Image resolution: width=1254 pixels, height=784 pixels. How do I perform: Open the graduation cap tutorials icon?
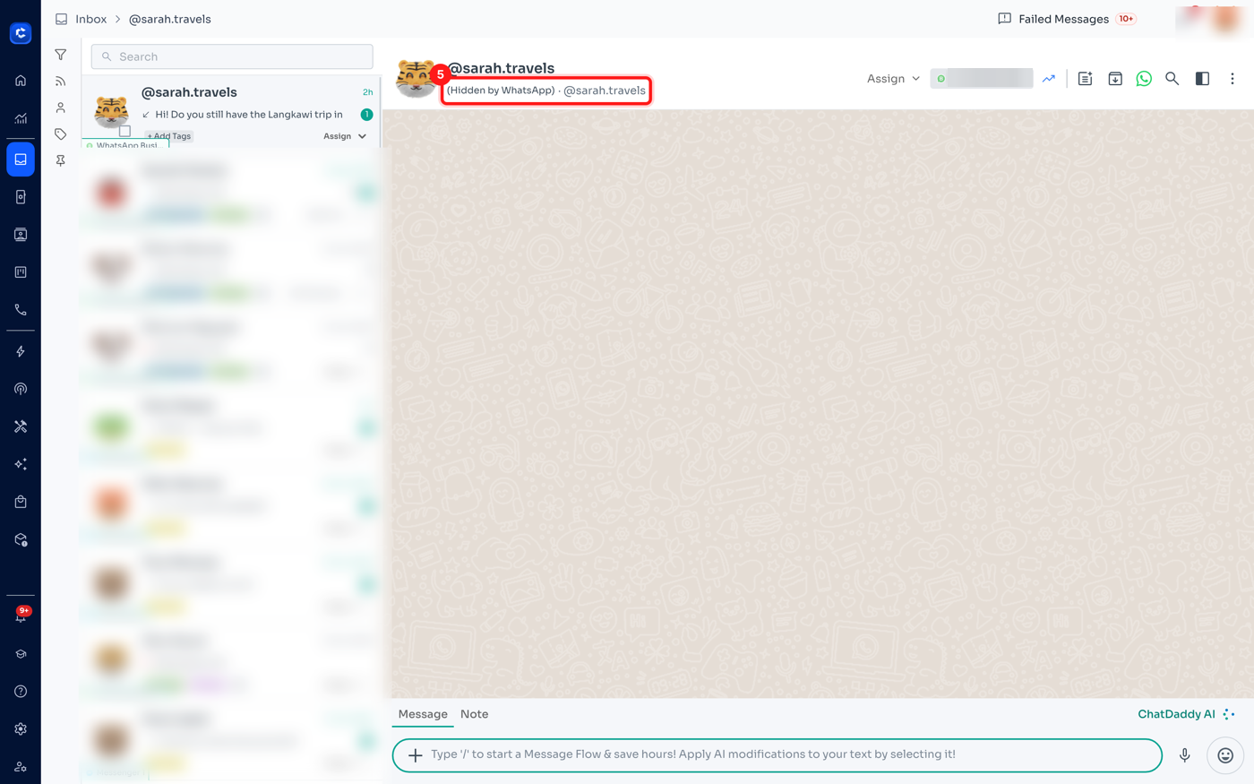21,654
